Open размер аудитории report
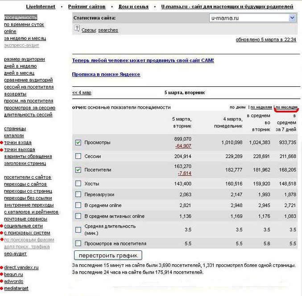The width and height of the screenshot is (302, 296). click(x=25, y=59)
